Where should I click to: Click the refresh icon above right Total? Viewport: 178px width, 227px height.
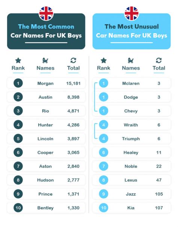point(159,61)
